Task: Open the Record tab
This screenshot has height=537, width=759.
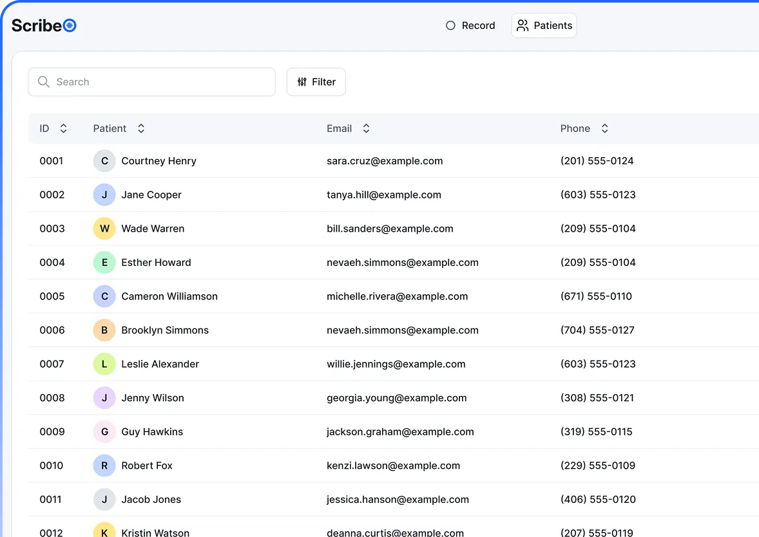Action: [x=470, y=26]
